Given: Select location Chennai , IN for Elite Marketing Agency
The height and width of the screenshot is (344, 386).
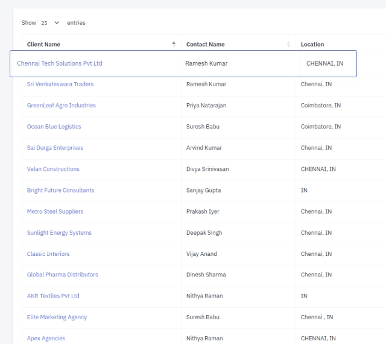Looking at the screenshot, I should click(317, 317).
